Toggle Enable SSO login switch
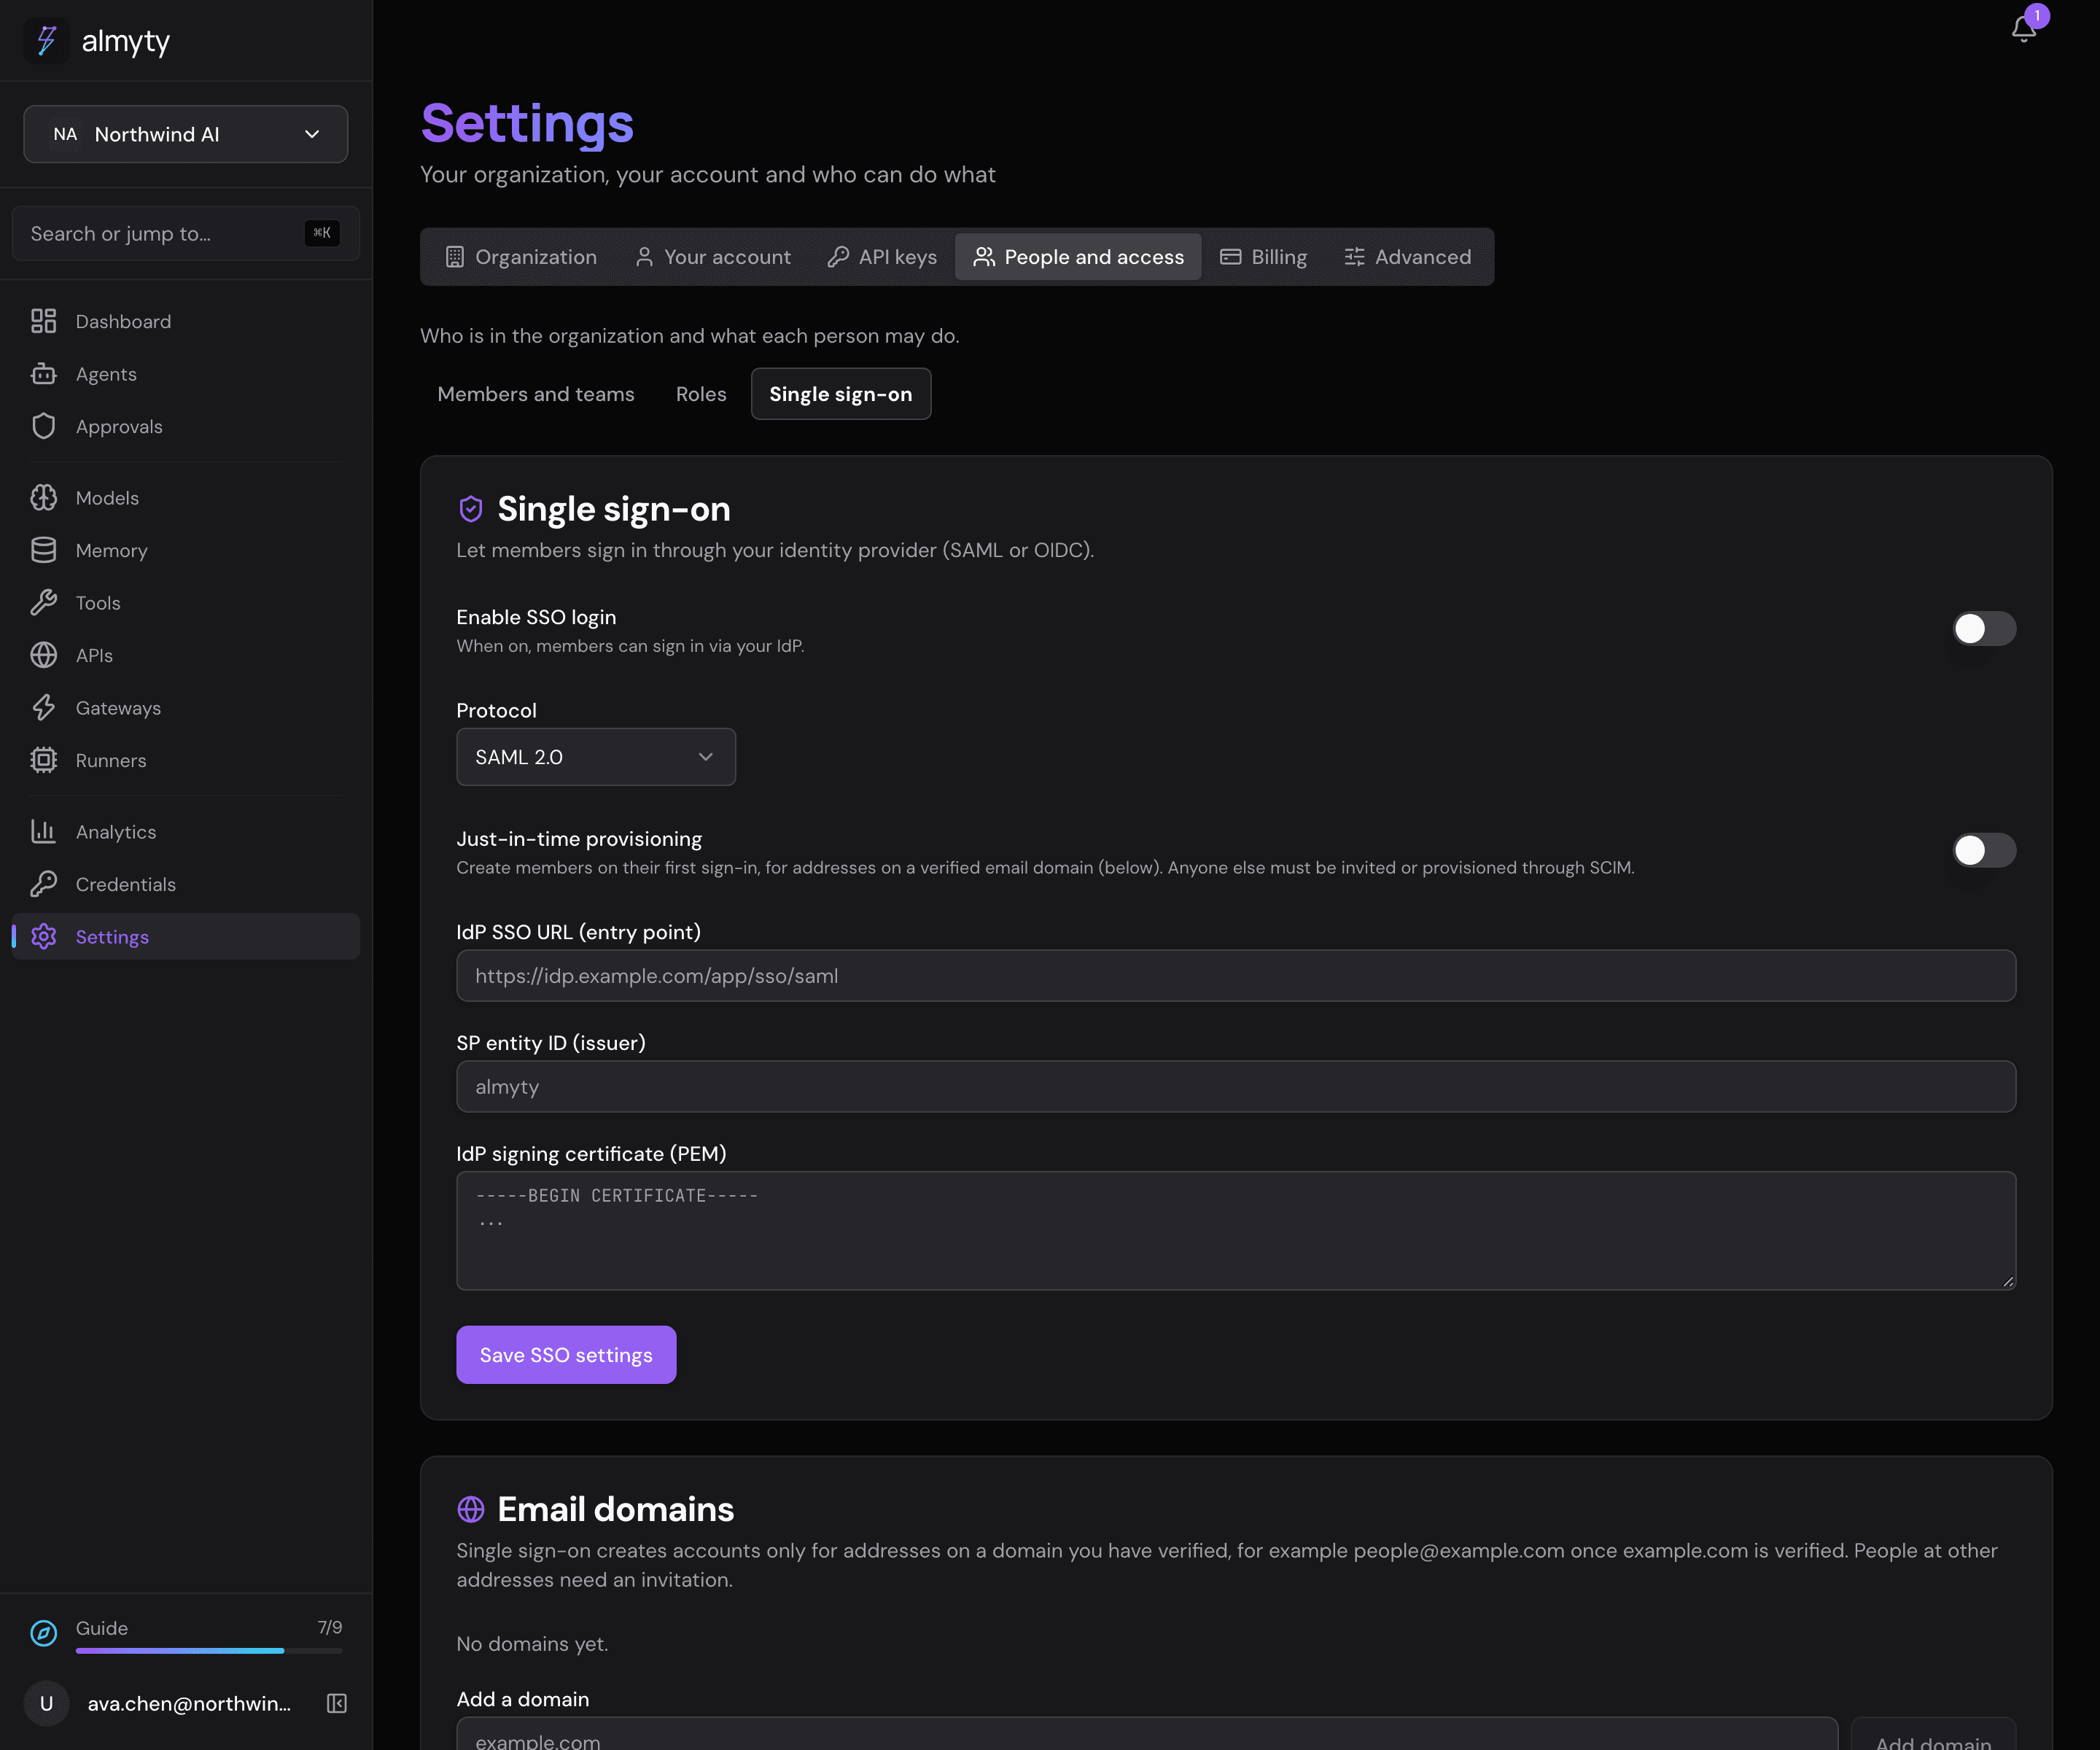The image size is (2100, 1750). click(x=1984, y=629)
